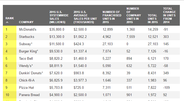Sort by Average Sales Per Unit header

pos(85,17)
